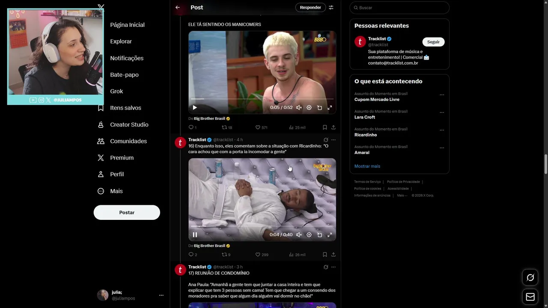Screen dimensions: 548x308
Task: Click the Itens salvos bookmark icon
Action: (101, 108)
